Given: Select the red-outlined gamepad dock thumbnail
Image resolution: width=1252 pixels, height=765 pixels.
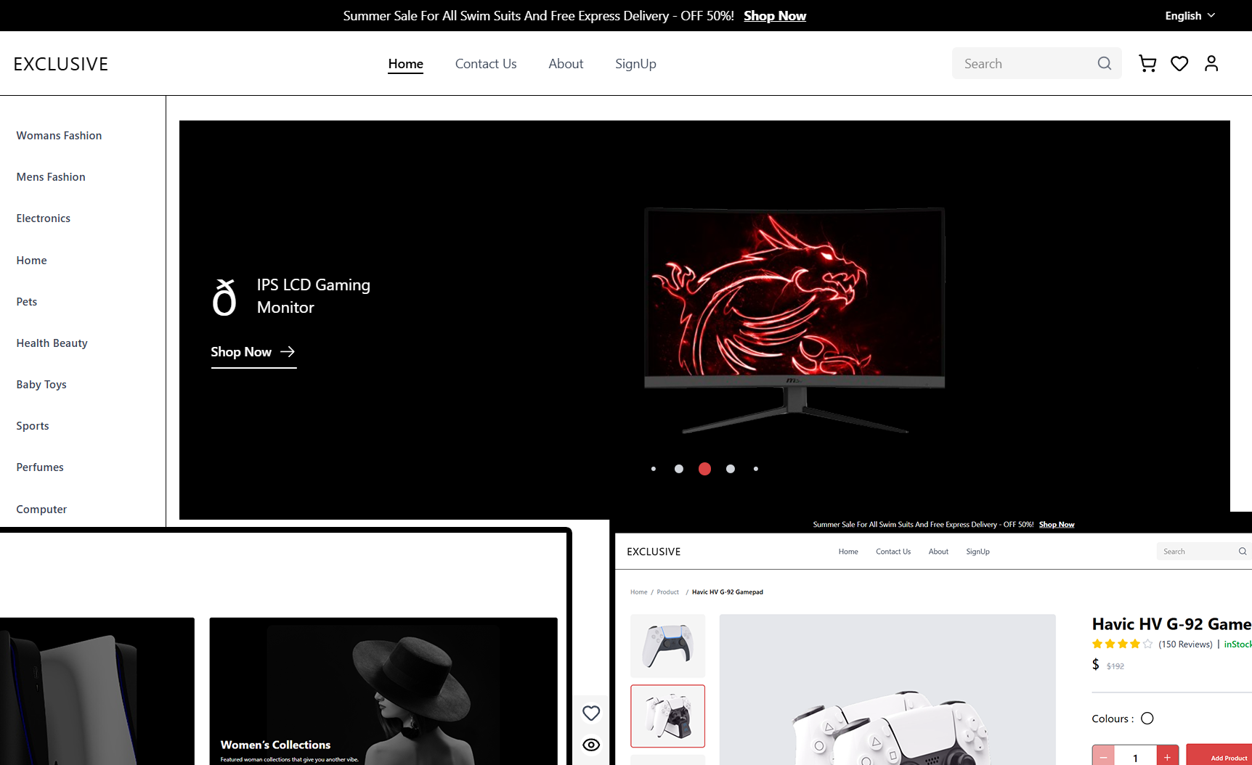Looking at the screenshot, I should click(667, 716).
